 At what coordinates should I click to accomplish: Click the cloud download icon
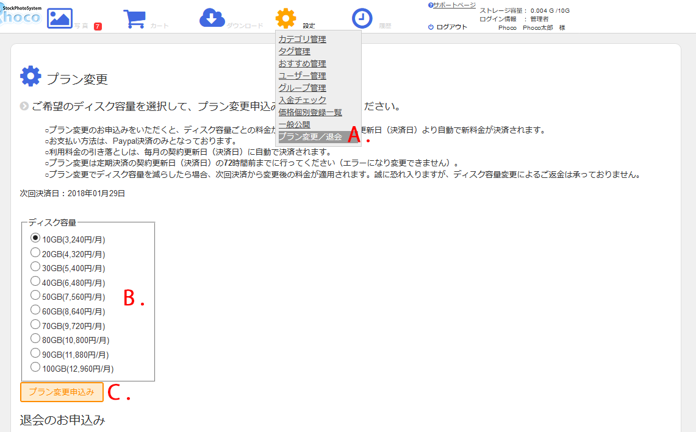(212, 18)
